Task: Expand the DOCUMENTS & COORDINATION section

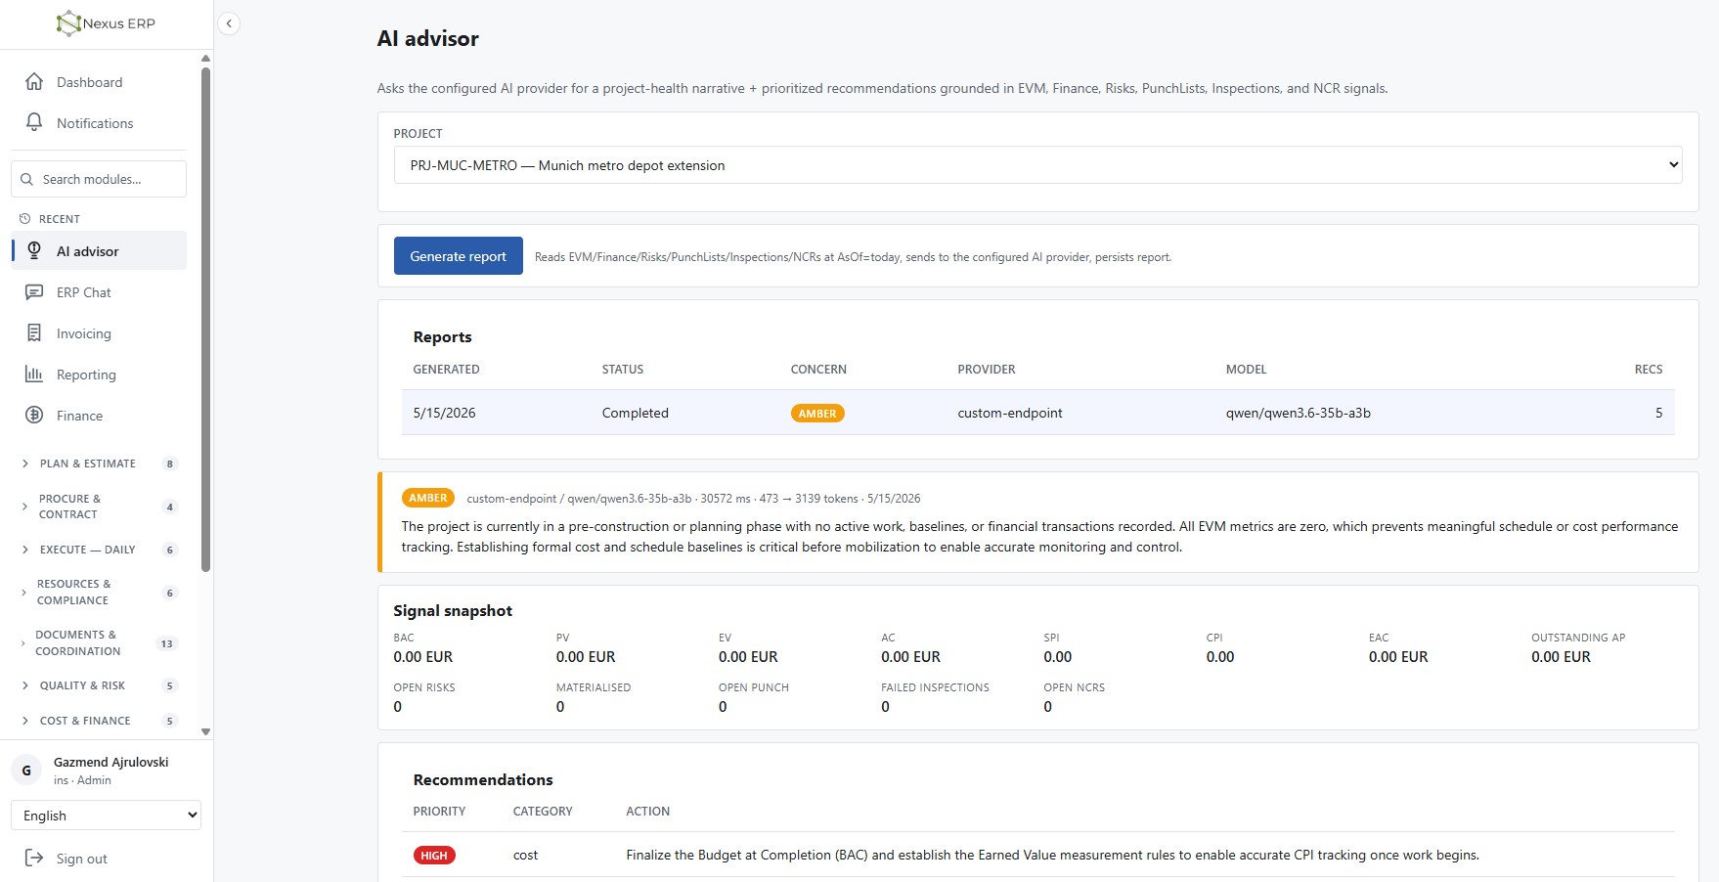Action: (98, 643)
